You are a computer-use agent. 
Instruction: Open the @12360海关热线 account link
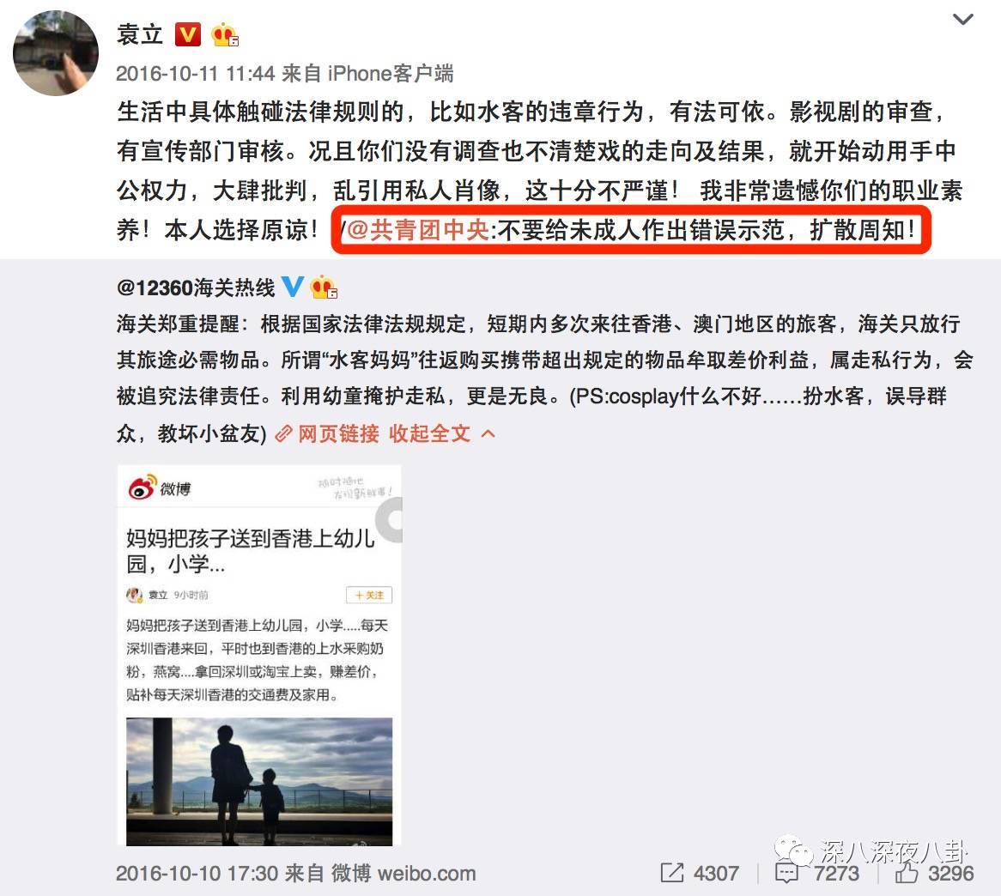(x=196, y=288)
